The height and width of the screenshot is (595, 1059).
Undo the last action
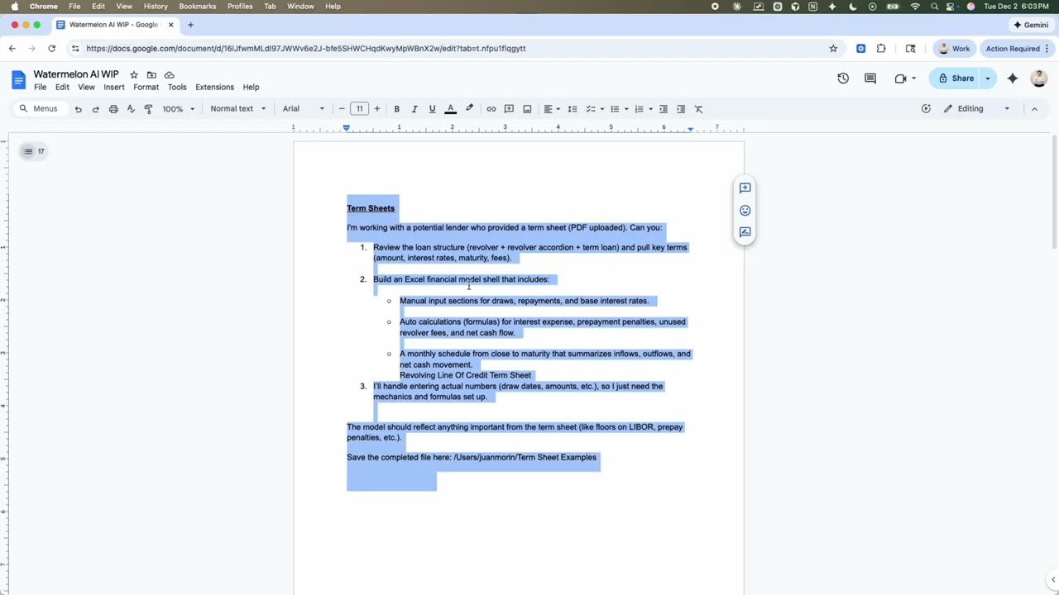(78, 109)
